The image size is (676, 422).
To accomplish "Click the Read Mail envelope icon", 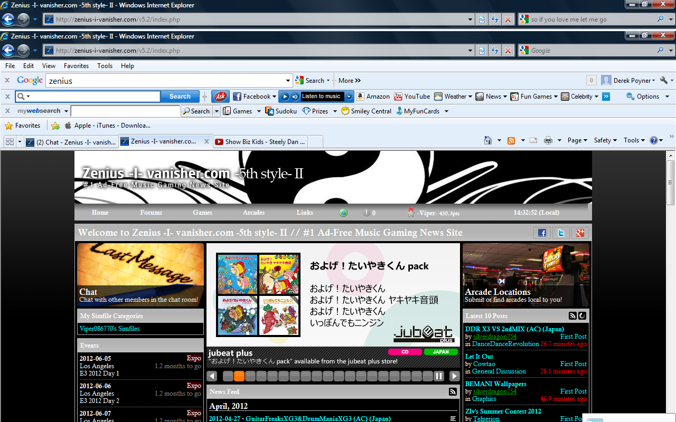I will (533, 140).
